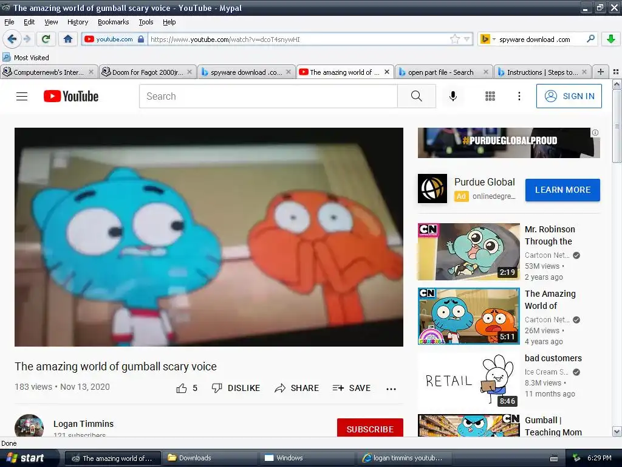The height and width of the screenshot is (467, 622).
Task: Click the YouTube logo
Action: (x=71, y=96)
